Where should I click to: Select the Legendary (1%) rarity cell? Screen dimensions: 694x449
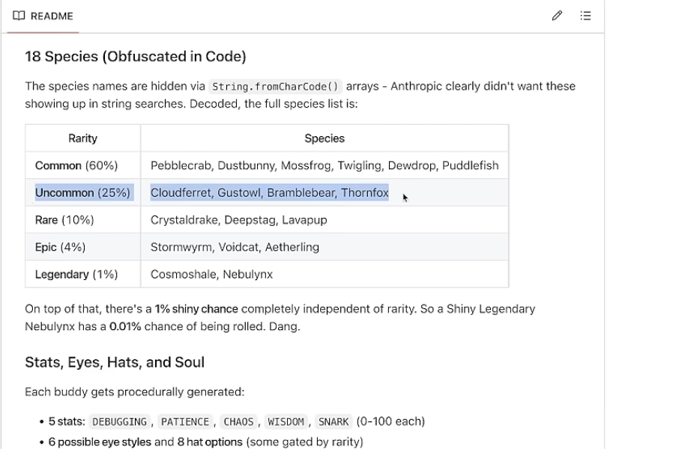point(76,275)
